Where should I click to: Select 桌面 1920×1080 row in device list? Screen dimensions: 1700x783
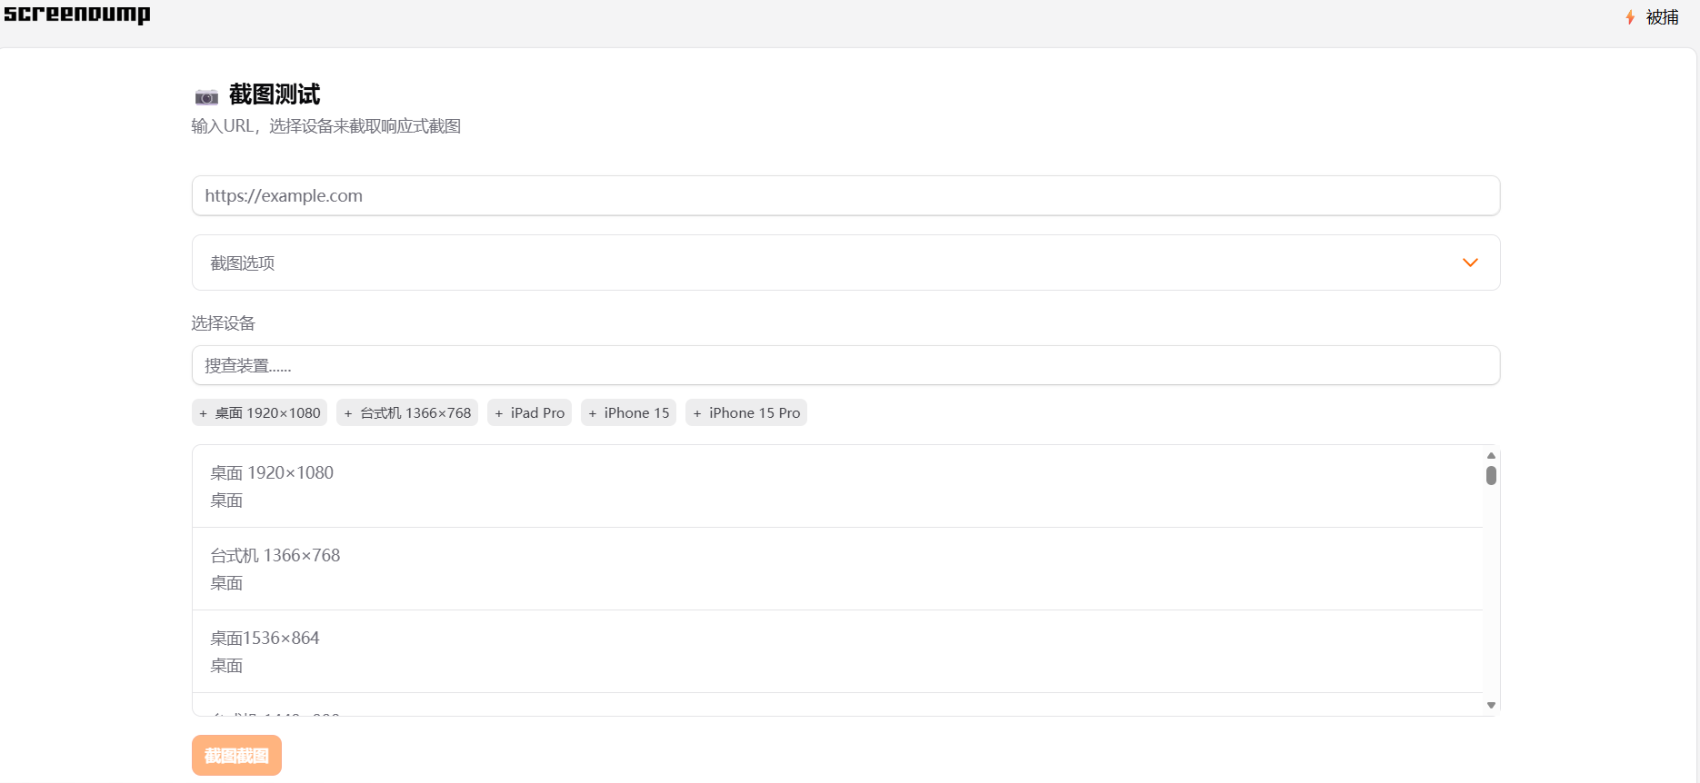(837, 486)
